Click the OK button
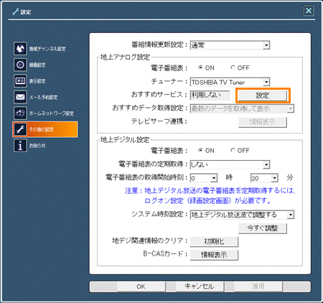Viewport: 323px width, 303px height. [x=141, y=286]
